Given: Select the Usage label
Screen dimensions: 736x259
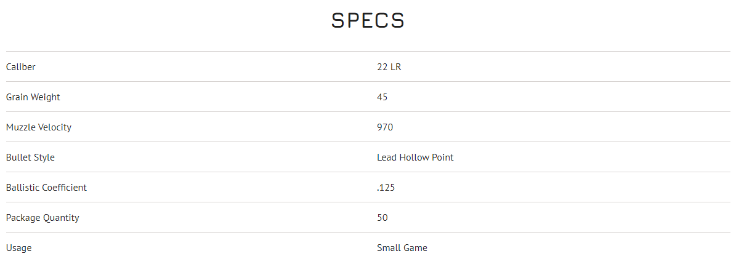Looking at the screenshot, I should coord(18,247).
